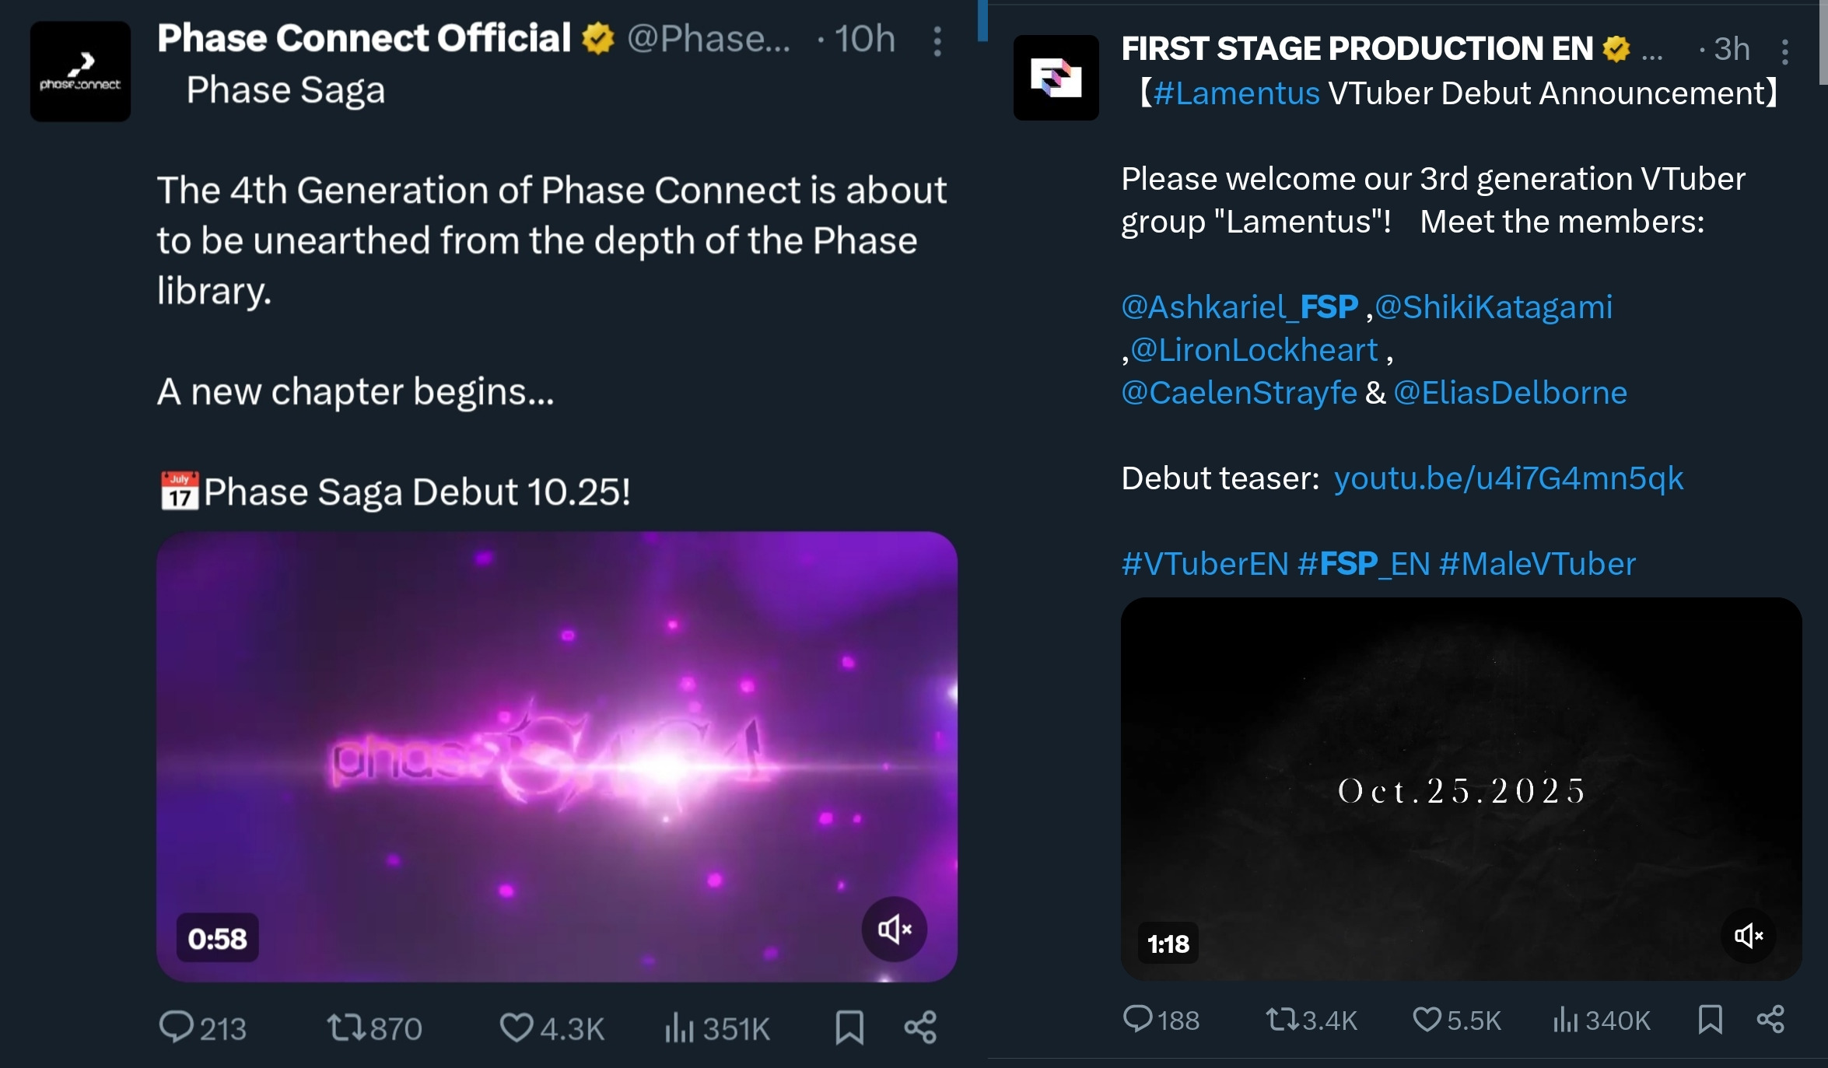
Task: Open the youtu.be debut teaser link
Action: (1508, 478)
